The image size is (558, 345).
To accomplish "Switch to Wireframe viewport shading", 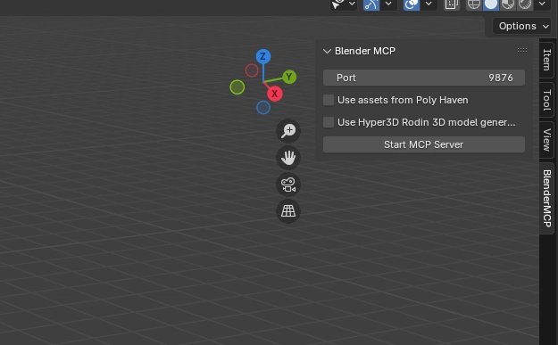I will tap(474, 4).
